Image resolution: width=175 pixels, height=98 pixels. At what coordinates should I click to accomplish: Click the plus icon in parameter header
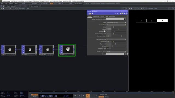point(124,14)
